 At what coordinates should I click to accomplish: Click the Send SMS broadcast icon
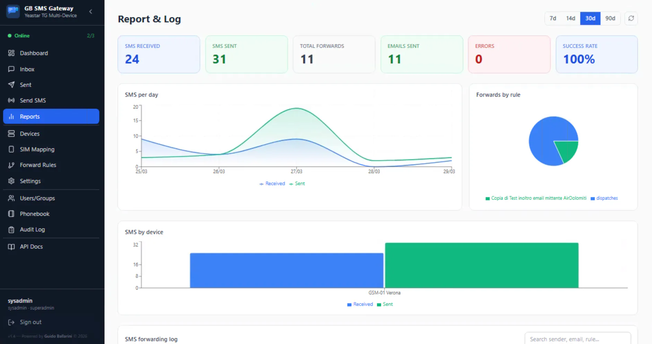click(x=11, y=100)
